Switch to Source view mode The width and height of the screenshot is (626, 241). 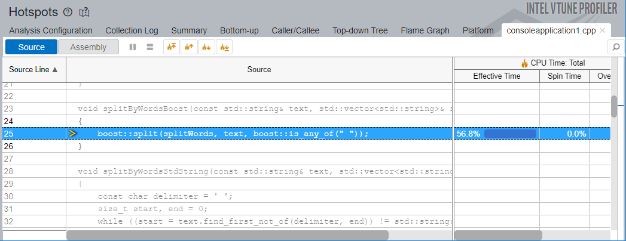click(31, 47)
